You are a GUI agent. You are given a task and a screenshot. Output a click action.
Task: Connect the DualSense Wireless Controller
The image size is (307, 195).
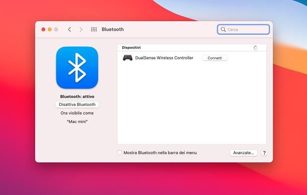point(215,58)
